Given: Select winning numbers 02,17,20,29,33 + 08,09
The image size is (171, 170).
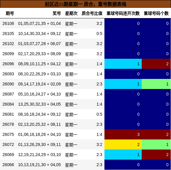Looking at the screenshot, I should (39, 54).
